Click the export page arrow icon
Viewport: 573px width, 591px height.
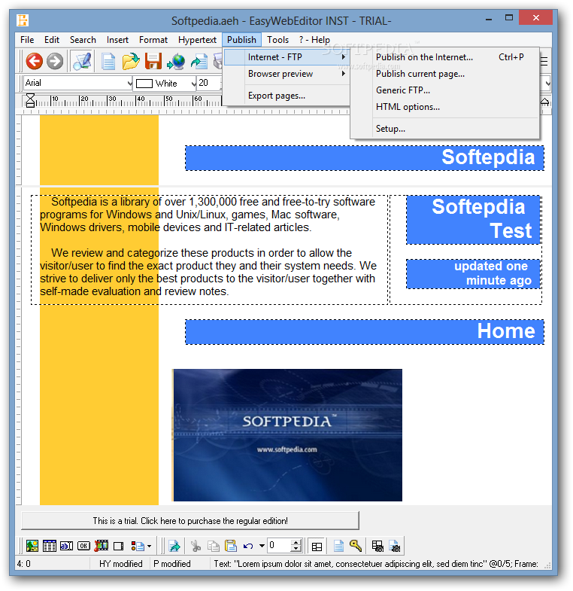199,62
